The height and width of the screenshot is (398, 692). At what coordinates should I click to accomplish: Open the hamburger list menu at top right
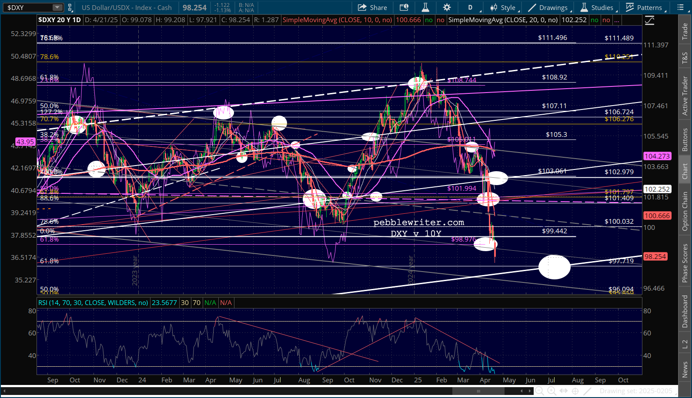[681, 7]
